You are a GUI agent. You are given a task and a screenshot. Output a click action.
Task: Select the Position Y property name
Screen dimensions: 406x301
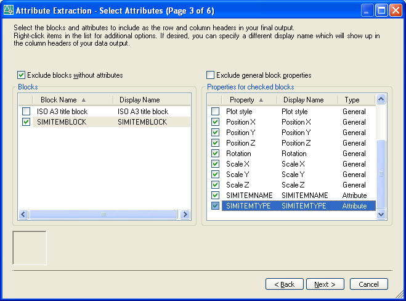(240, 133)
